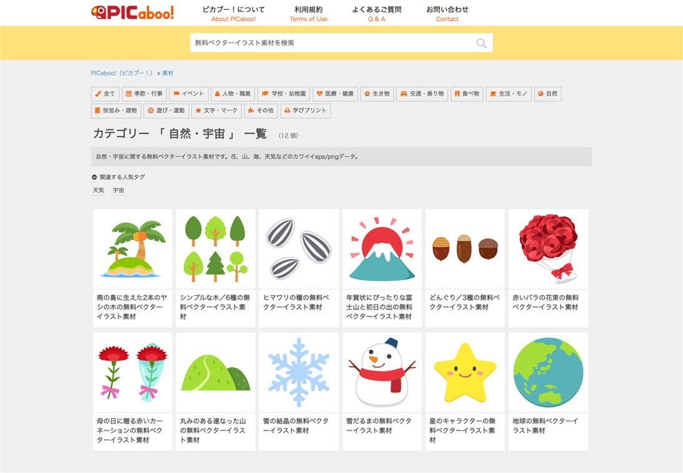Viewport: 683px width, 473px height.
Task: Open snowflake crystal illustration thumbnail
Action: 299,373
